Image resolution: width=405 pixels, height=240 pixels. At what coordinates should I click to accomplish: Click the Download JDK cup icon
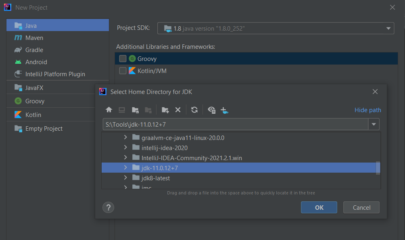click(224, 110)
